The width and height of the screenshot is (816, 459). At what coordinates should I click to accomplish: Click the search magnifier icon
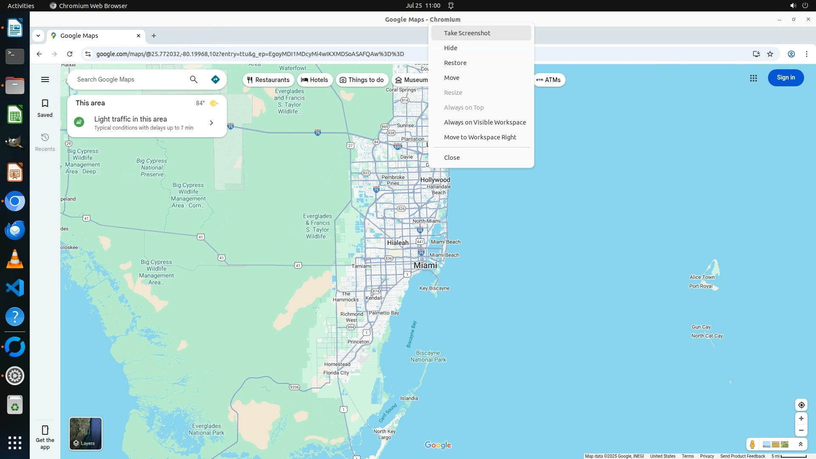click(x=194, y=79)
